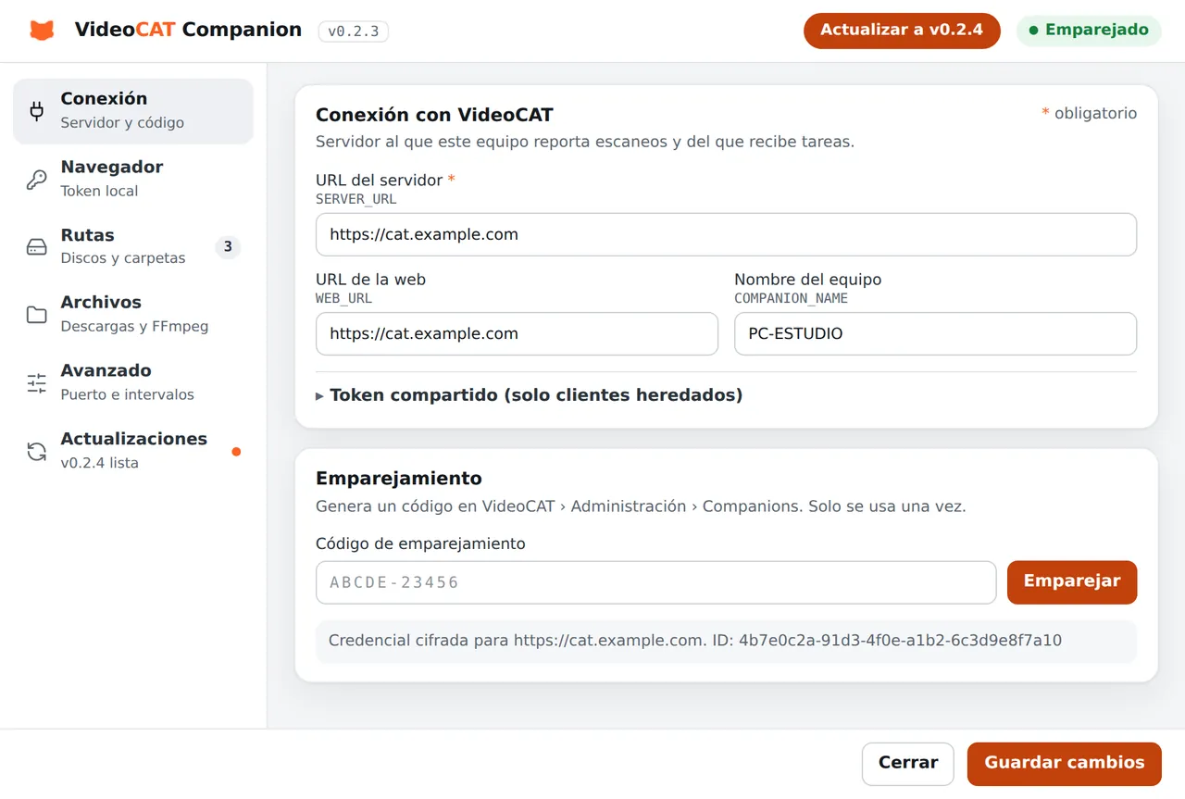Click the Emparejar button

click(1072, 582)
